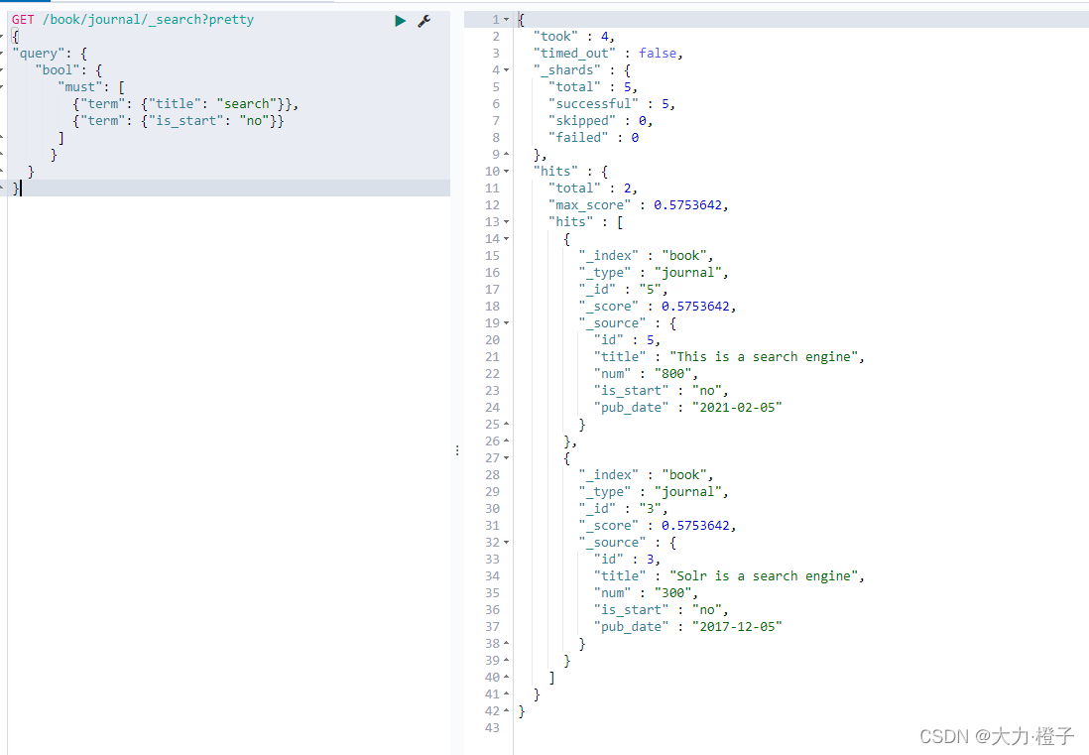Click the term is_start "no" clause
The height and width of the screenshot is (755, 1089).
(179, 121)
